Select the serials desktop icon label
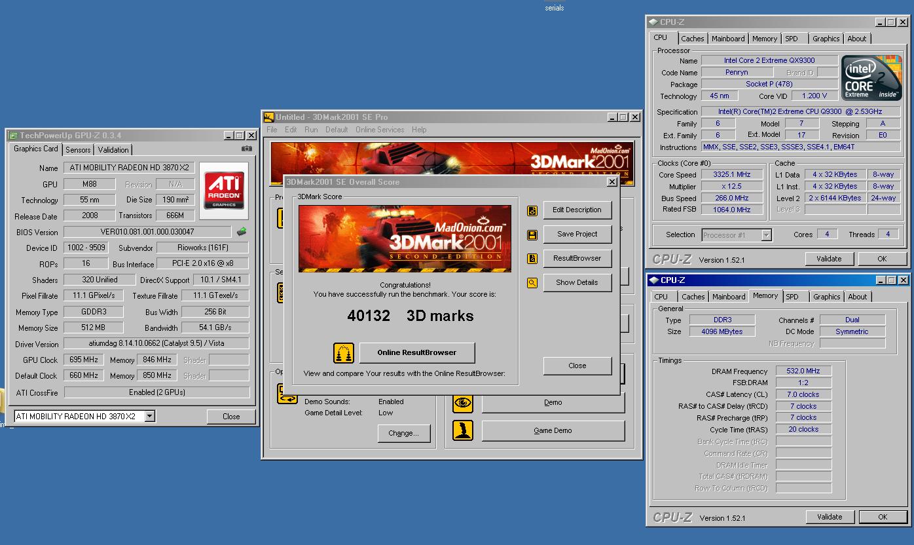The height and width of the screenshot is (545, 914). pyautogui.click(x=554, y=8)
